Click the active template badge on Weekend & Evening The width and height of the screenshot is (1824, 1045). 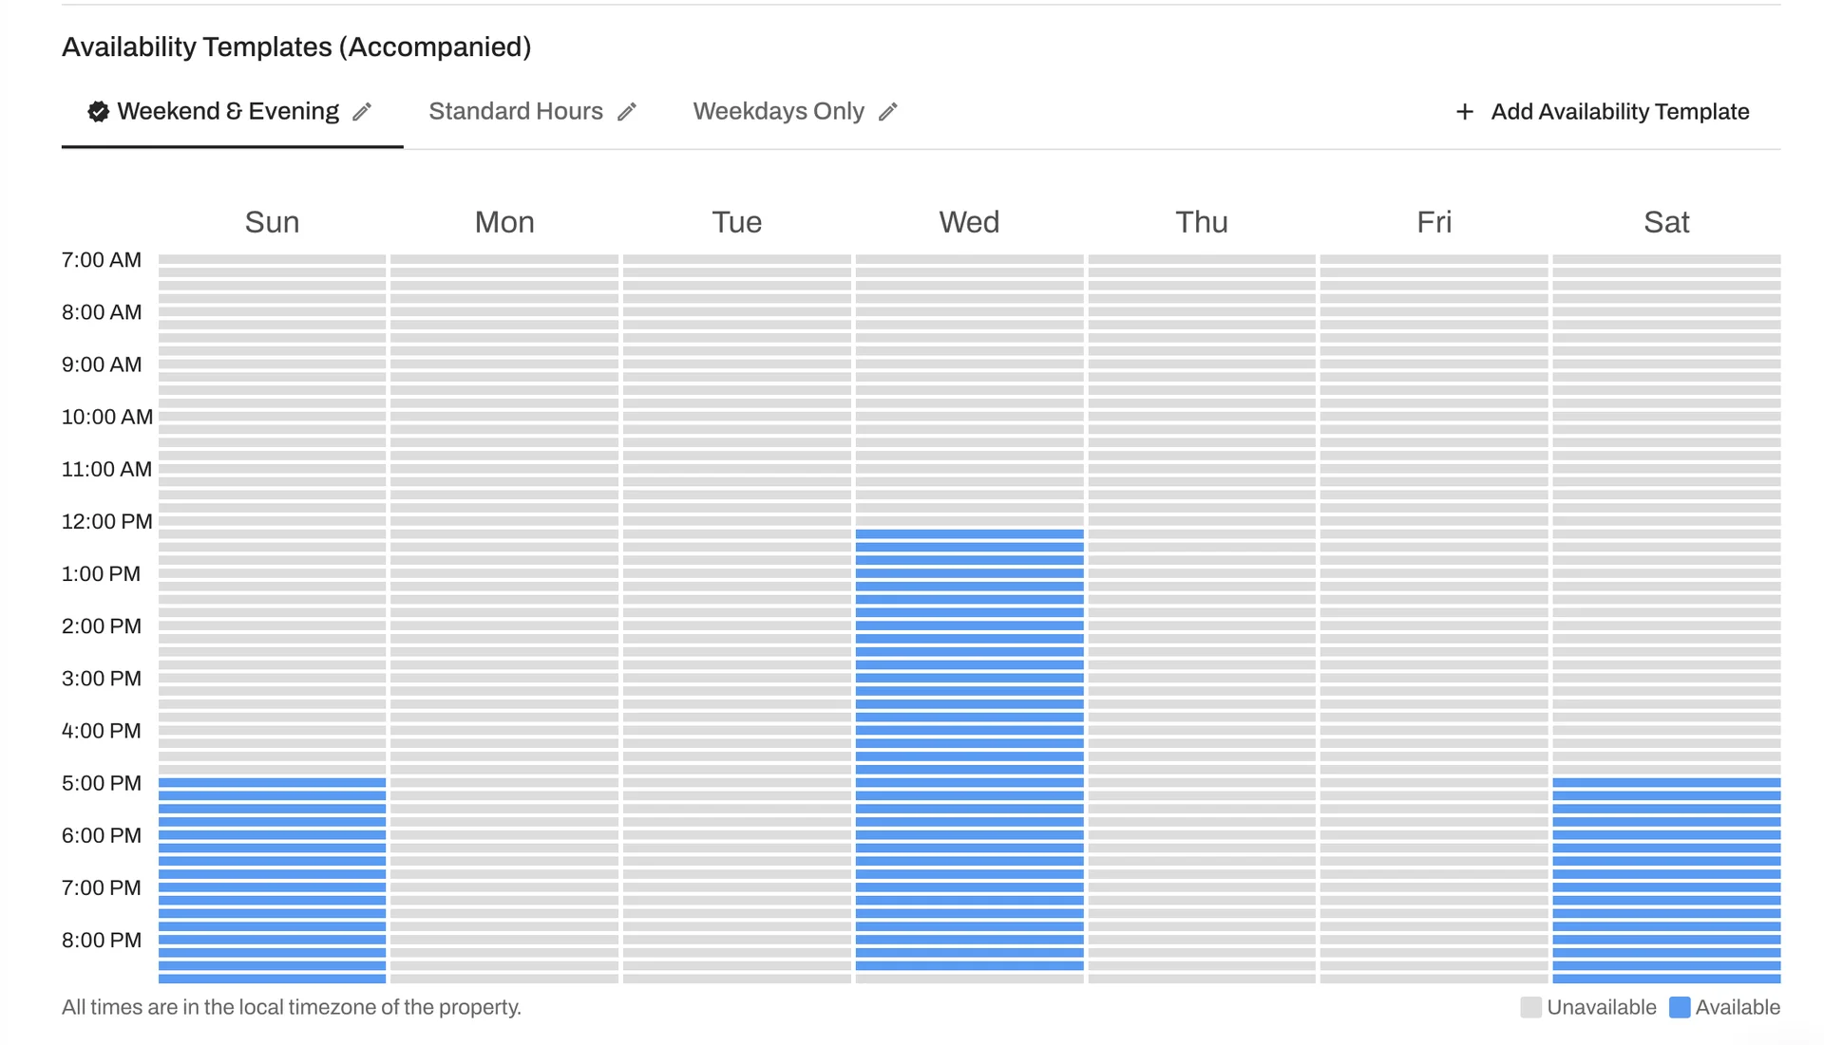(x=98, y=111)
